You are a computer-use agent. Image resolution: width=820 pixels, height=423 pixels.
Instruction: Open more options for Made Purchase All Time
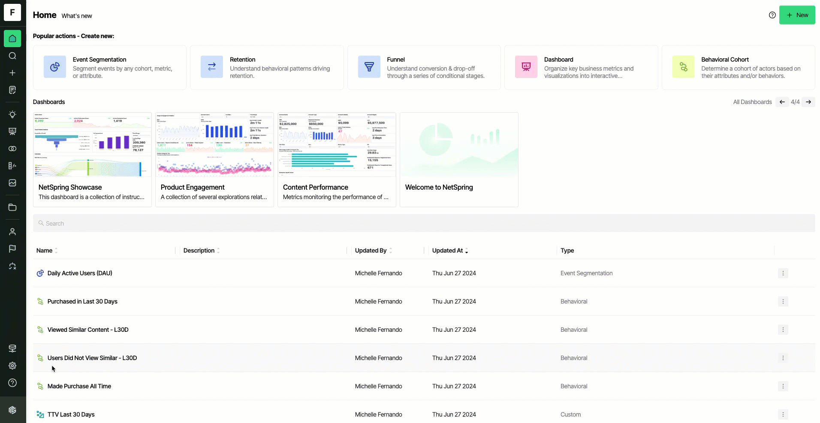point(783,386)
